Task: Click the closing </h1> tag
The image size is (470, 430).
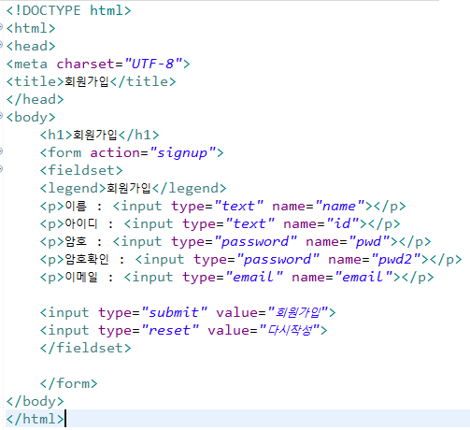Action: click(x=139, y=135)
